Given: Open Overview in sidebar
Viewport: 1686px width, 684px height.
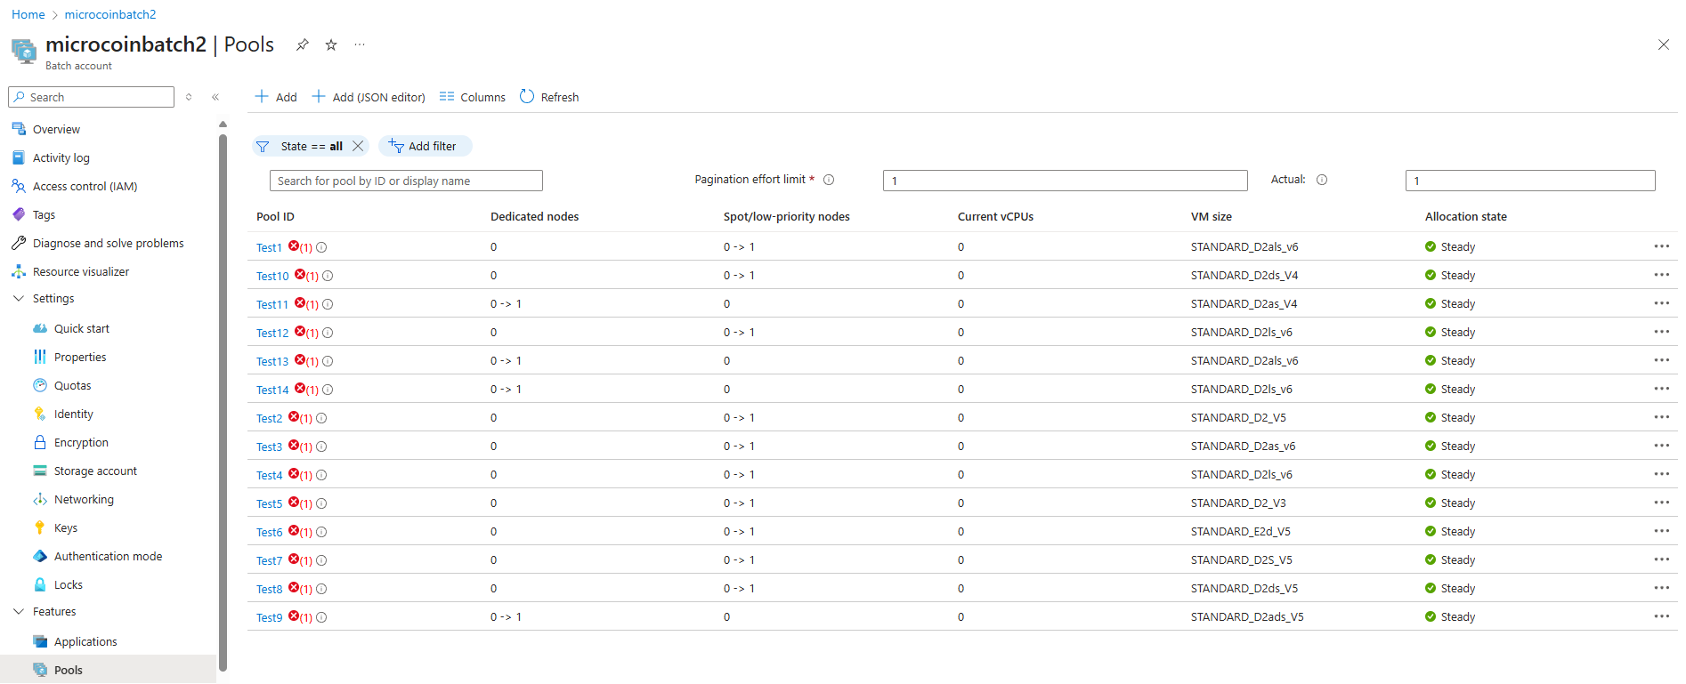Looking at the screenshot, I should [56, 129].
